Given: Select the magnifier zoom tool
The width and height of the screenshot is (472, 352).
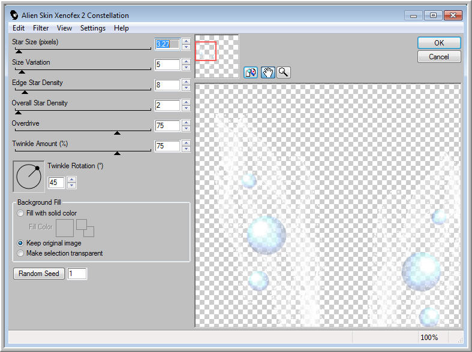Looking at the screenshot, I should point(283,72).
